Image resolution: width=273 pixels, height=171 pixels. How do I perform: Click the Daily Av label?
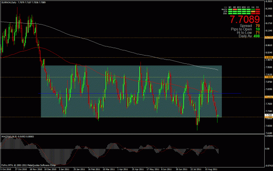(x=245, y=36)
